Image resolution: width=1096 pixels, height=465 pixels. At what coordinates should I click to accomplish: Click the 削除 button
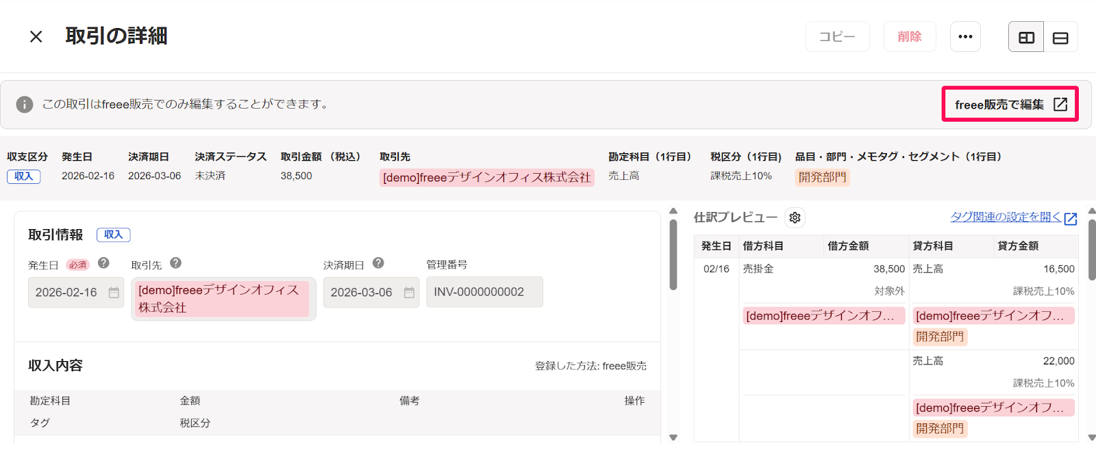point(910,37)
